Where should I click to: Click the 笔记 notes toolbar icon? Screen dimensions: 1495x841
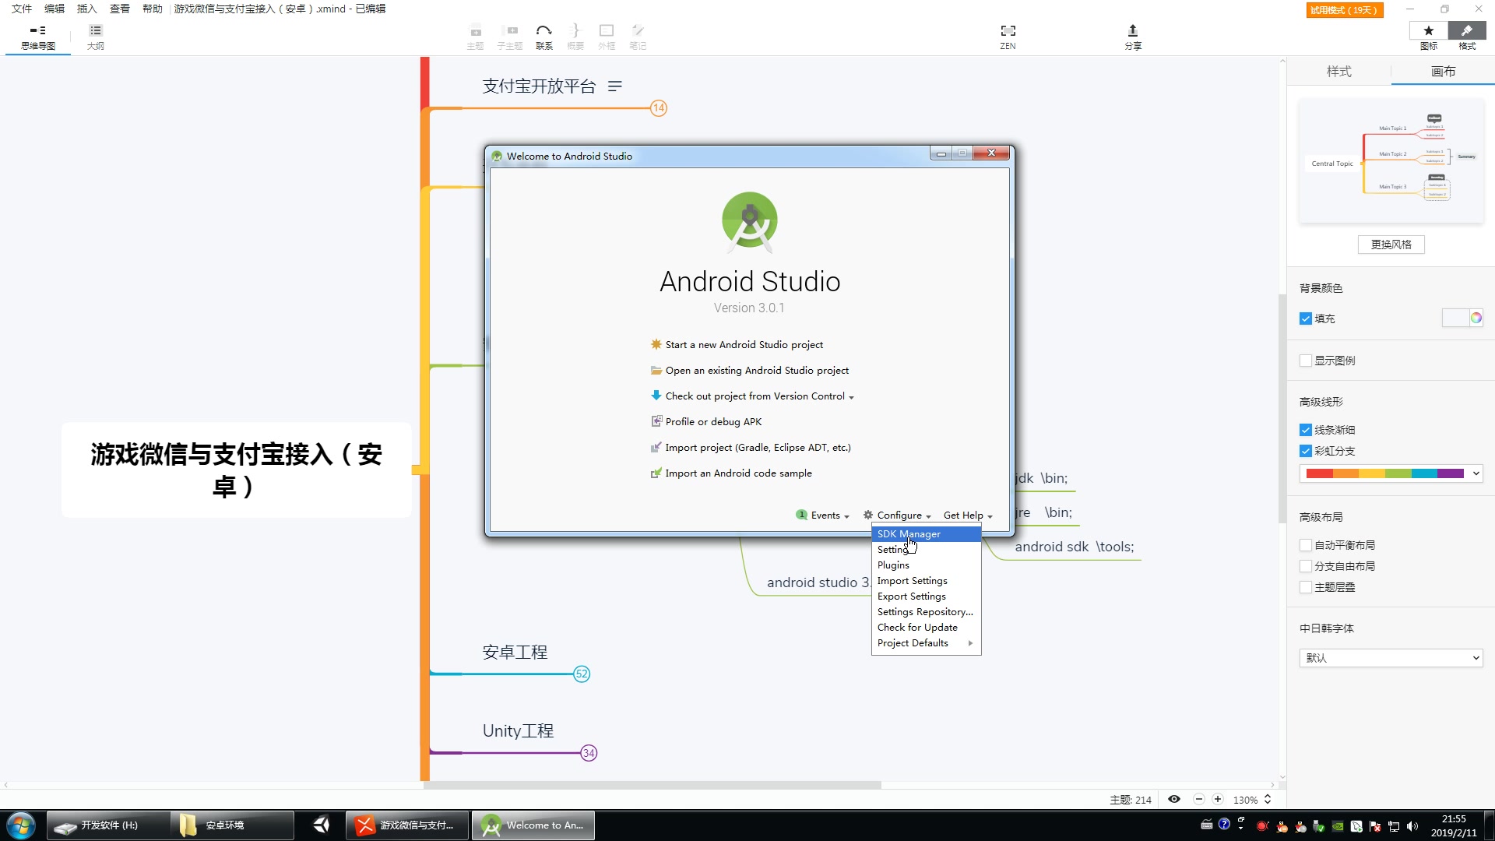(638, 37)
